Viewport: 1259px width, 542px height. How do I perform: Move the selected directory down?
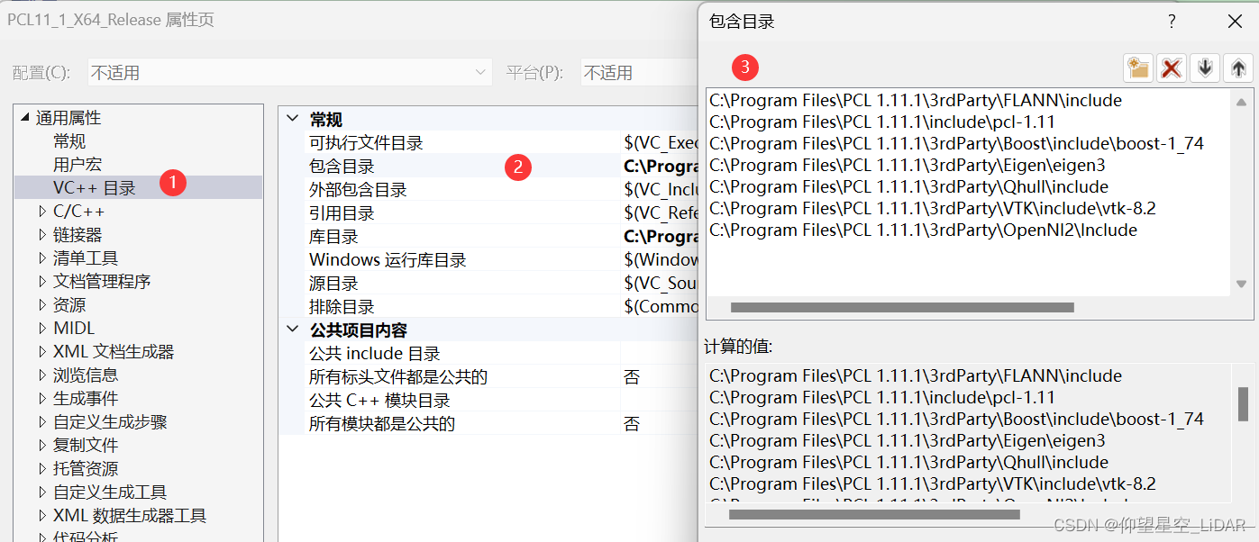pyautogui.click(x=1204, y=68)
